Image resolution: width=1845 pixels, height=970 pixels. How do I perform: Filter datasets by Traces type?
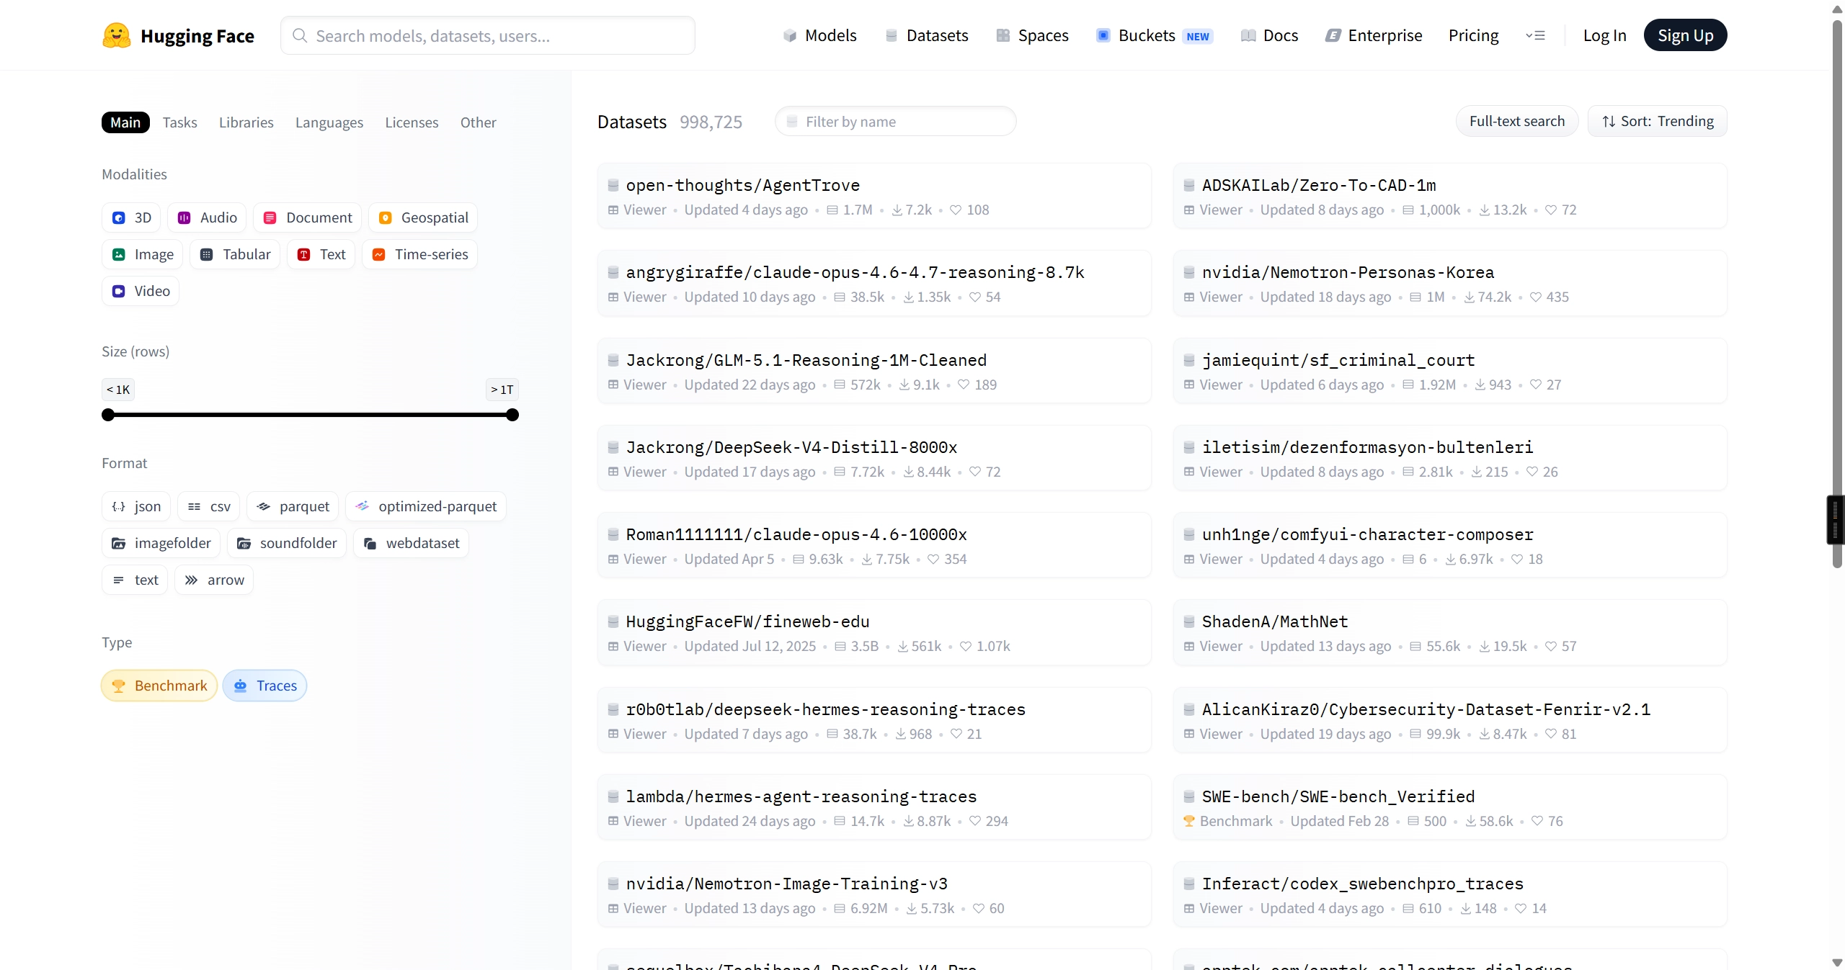(264, 686)
